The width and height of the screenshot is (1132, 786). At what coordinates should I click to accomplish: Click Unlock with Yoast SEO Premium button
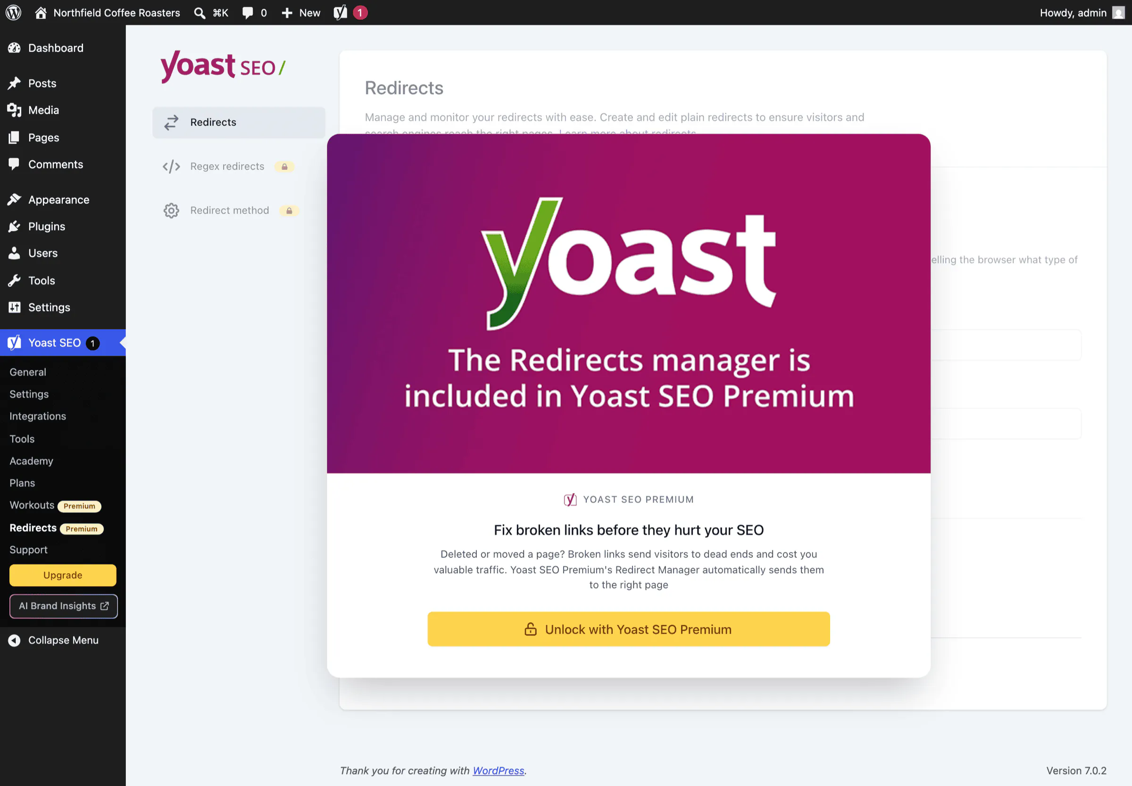[x=628, y=629]
